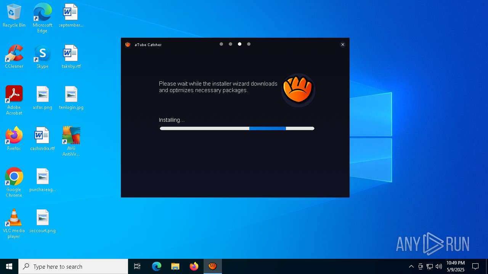
Task: Select cashindia.rtf document icon
Action: coord(42,139)
